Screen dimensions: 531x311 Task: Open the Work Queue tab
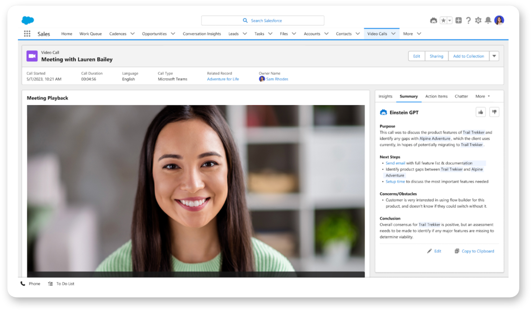(91, 34)
